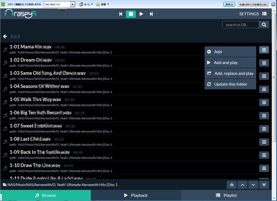This screenshot has width=277, height=201.
Task: Switch to the Playback tab
Action: (136, 195)
